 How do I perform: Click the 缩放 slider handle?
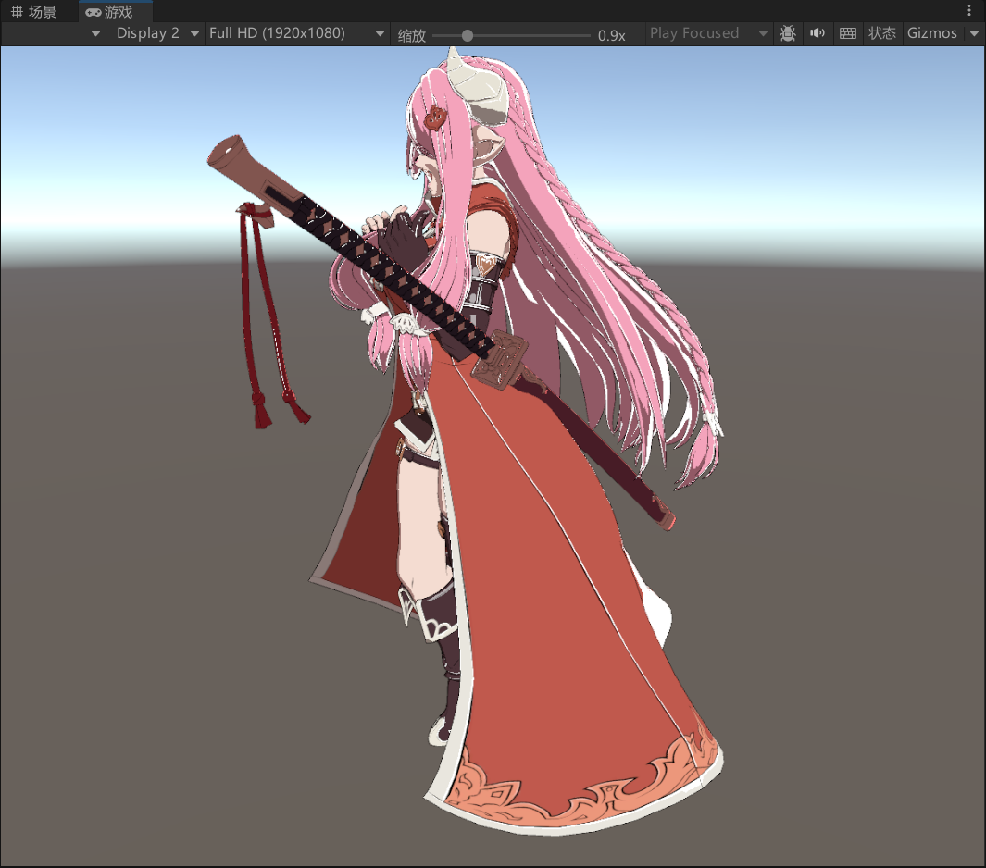[468, 35]
